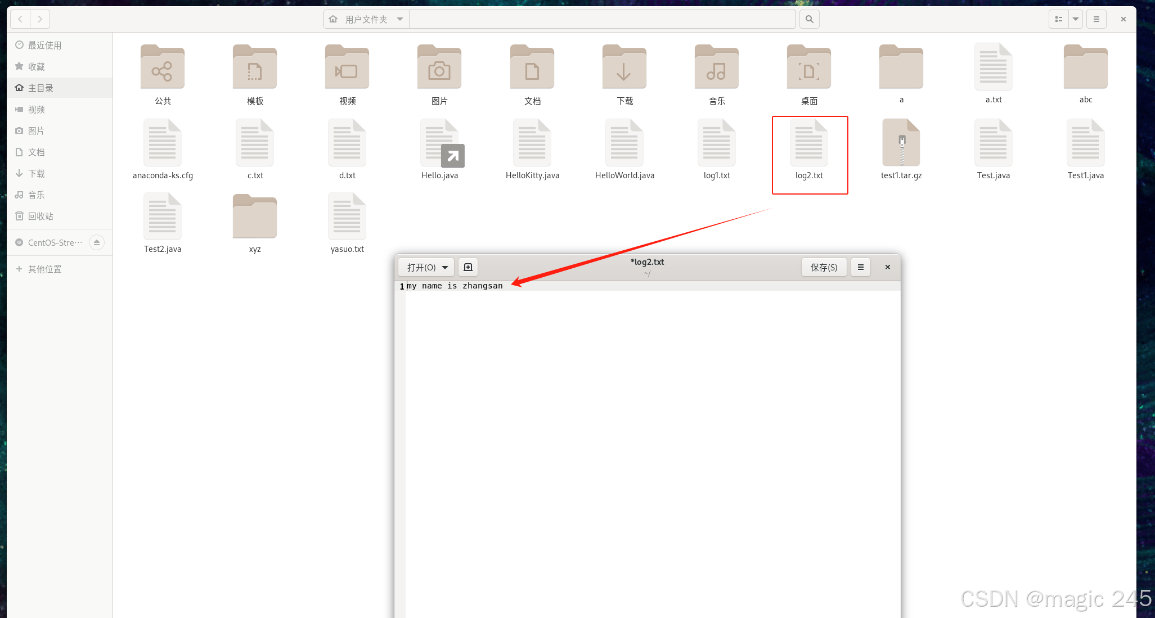This screenshot has width=1155, height=618.
Task: Select 最近使用 in the sidebar
Action: click(44, 45)
